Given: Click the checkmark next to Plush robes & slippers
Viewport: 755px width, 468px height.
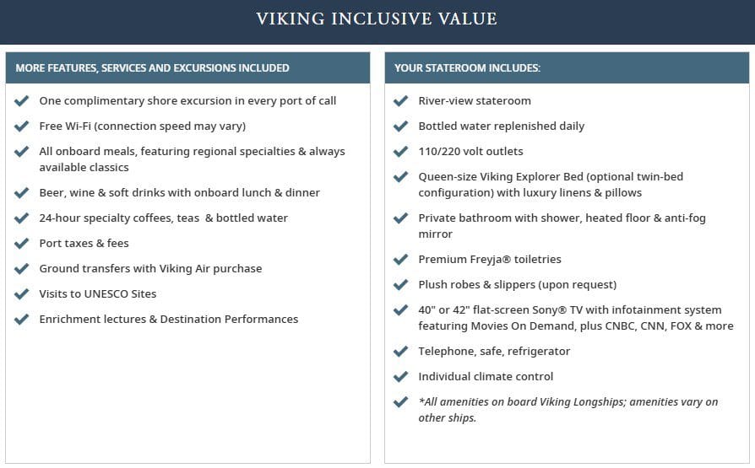Looking at the screenshot, I should pos(401,285).
